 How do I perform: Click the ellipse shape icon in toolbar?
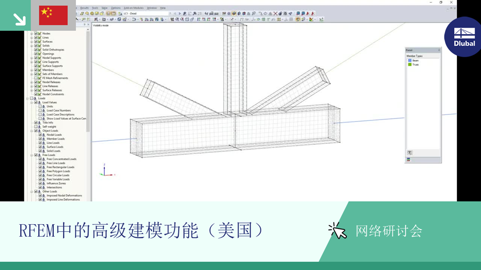coord(265,13)
